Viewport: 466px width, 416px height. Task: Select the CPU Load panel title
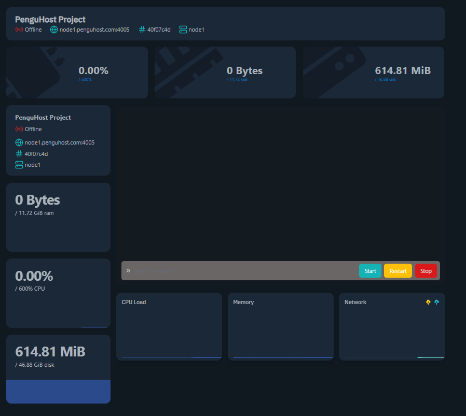click(134, 302)
